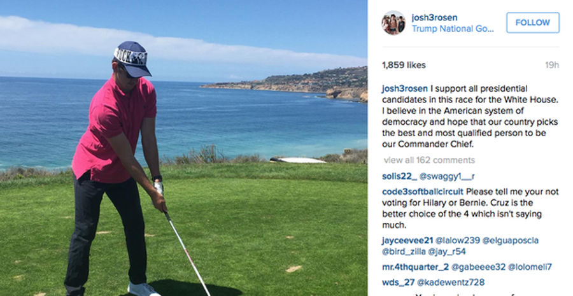Screen dimensions: 573x296
Task: View all 162 comments
Action: [x=429, y=160]
